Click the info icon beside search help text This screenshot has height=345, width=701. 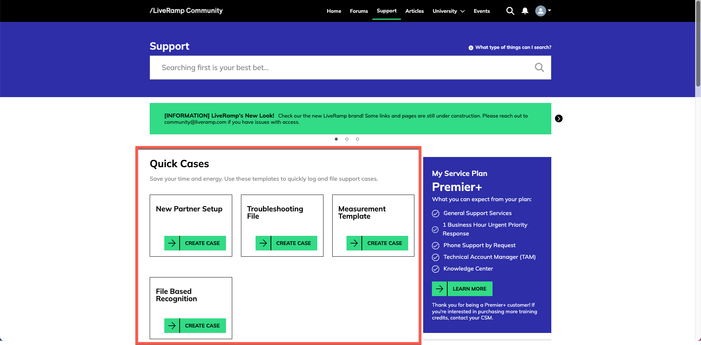tap(471, 48)
